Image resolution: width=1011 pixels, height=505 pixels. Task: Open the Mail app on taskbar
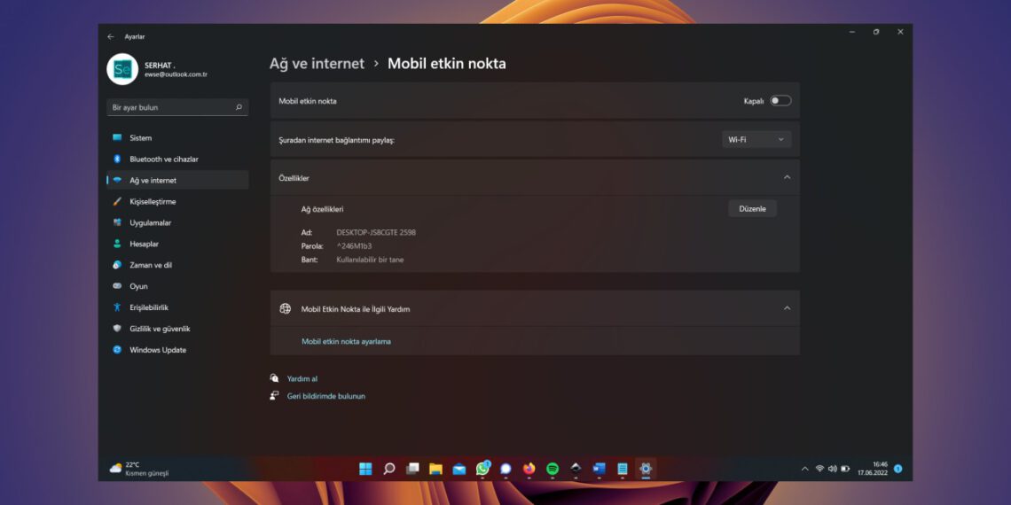click(459, 469)
